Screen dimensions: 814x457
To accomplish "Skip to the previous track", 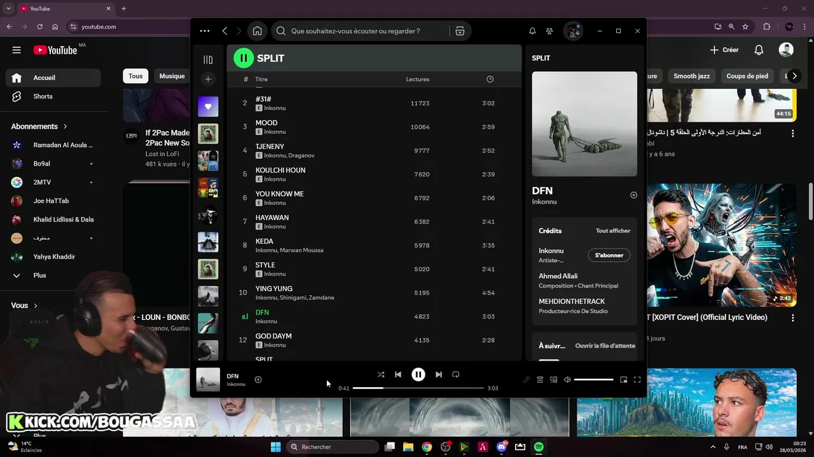I will pos(398,374).
